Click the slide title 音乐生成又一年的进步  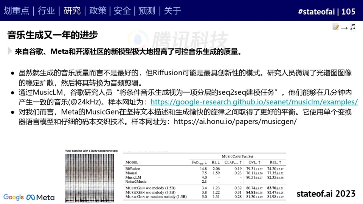point(53,35)
